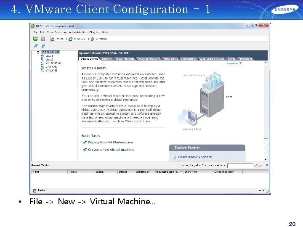Click Learn about vSphere link
This screenshot has width=303, height=227.
195,157
